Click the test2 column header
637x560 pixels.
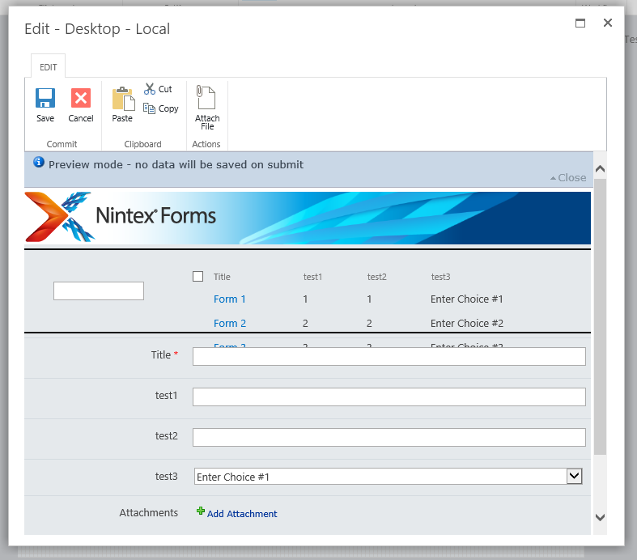click(x=377, y=277)
